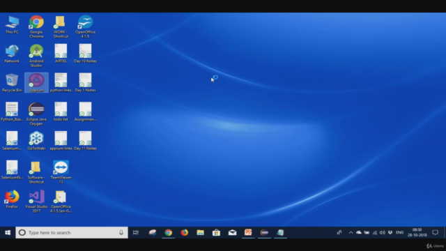Open the Windows Start menu
This screenshot has width=446, height=251.
pyautogui.click(x=8, y=232)
